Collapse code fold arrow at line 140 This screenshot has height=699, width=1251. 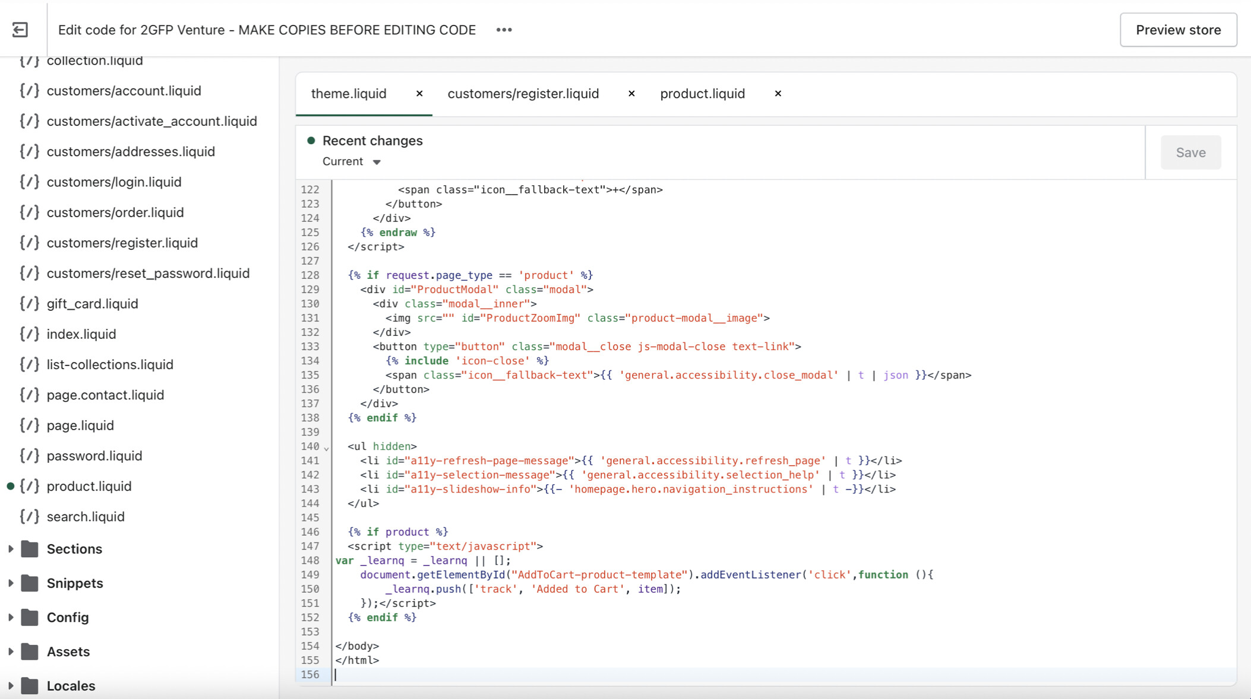click(x=326, y=448)
